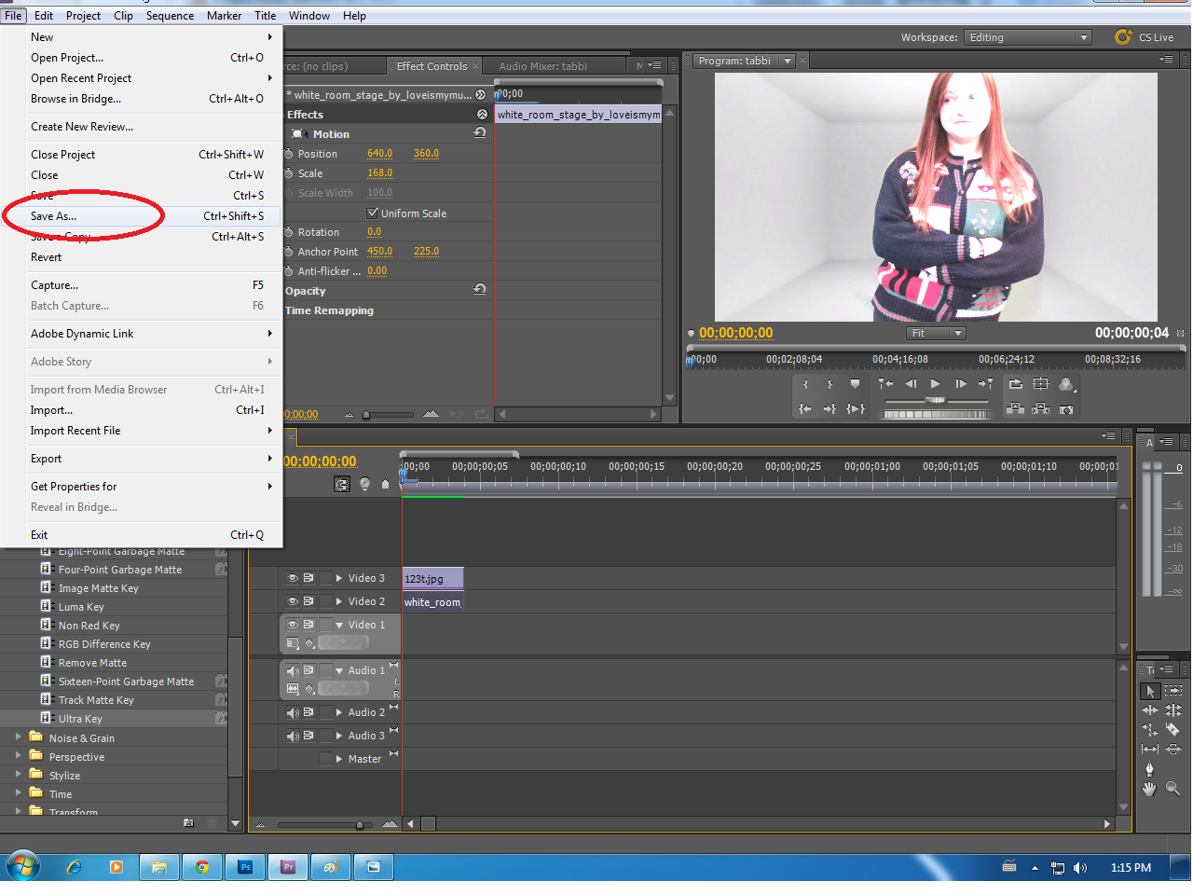Select the 123t.jpg clip in timeline
1193x895 pixels.
(432, 579)
